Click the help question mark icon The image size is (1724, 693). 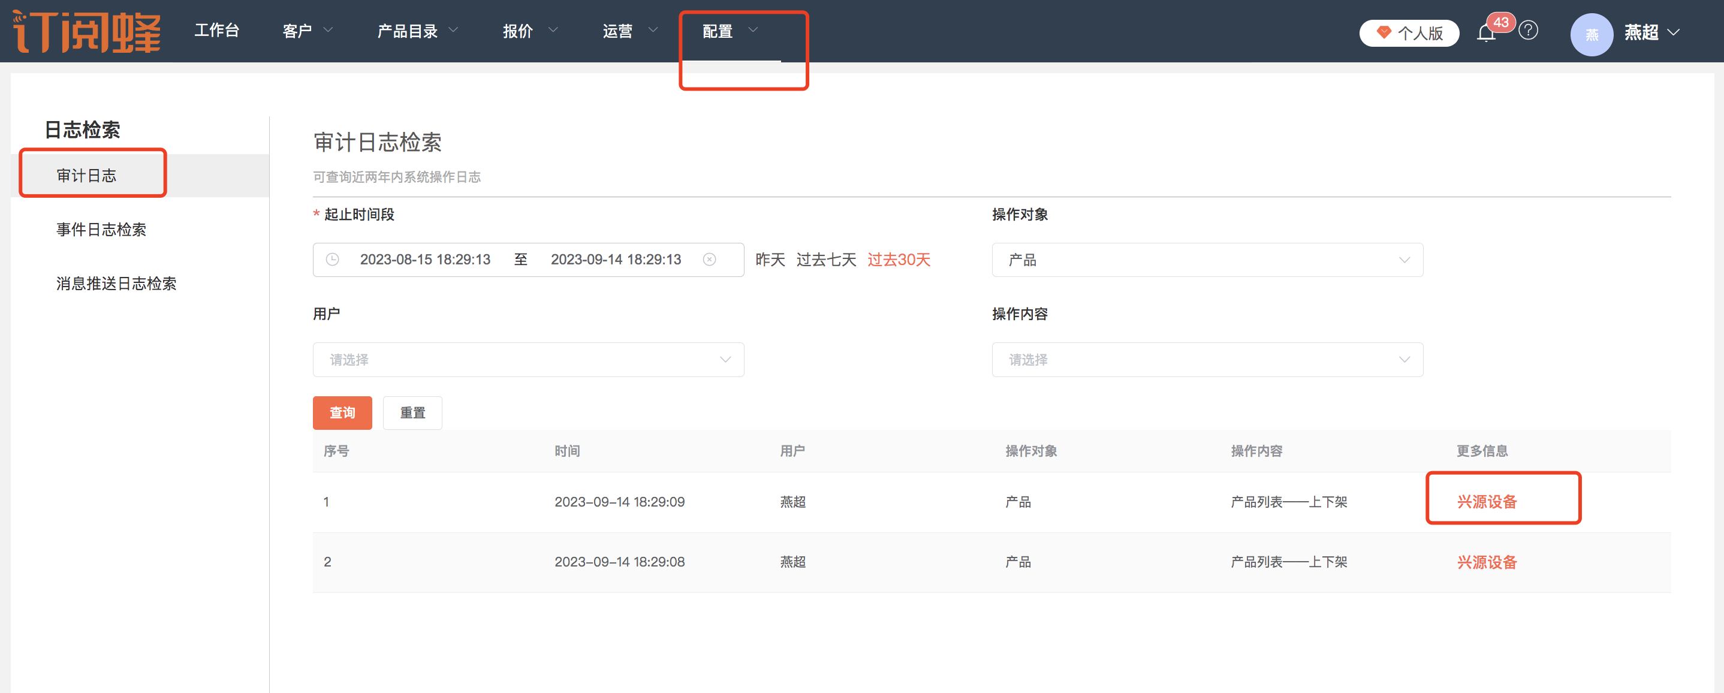click(1529, 31)
